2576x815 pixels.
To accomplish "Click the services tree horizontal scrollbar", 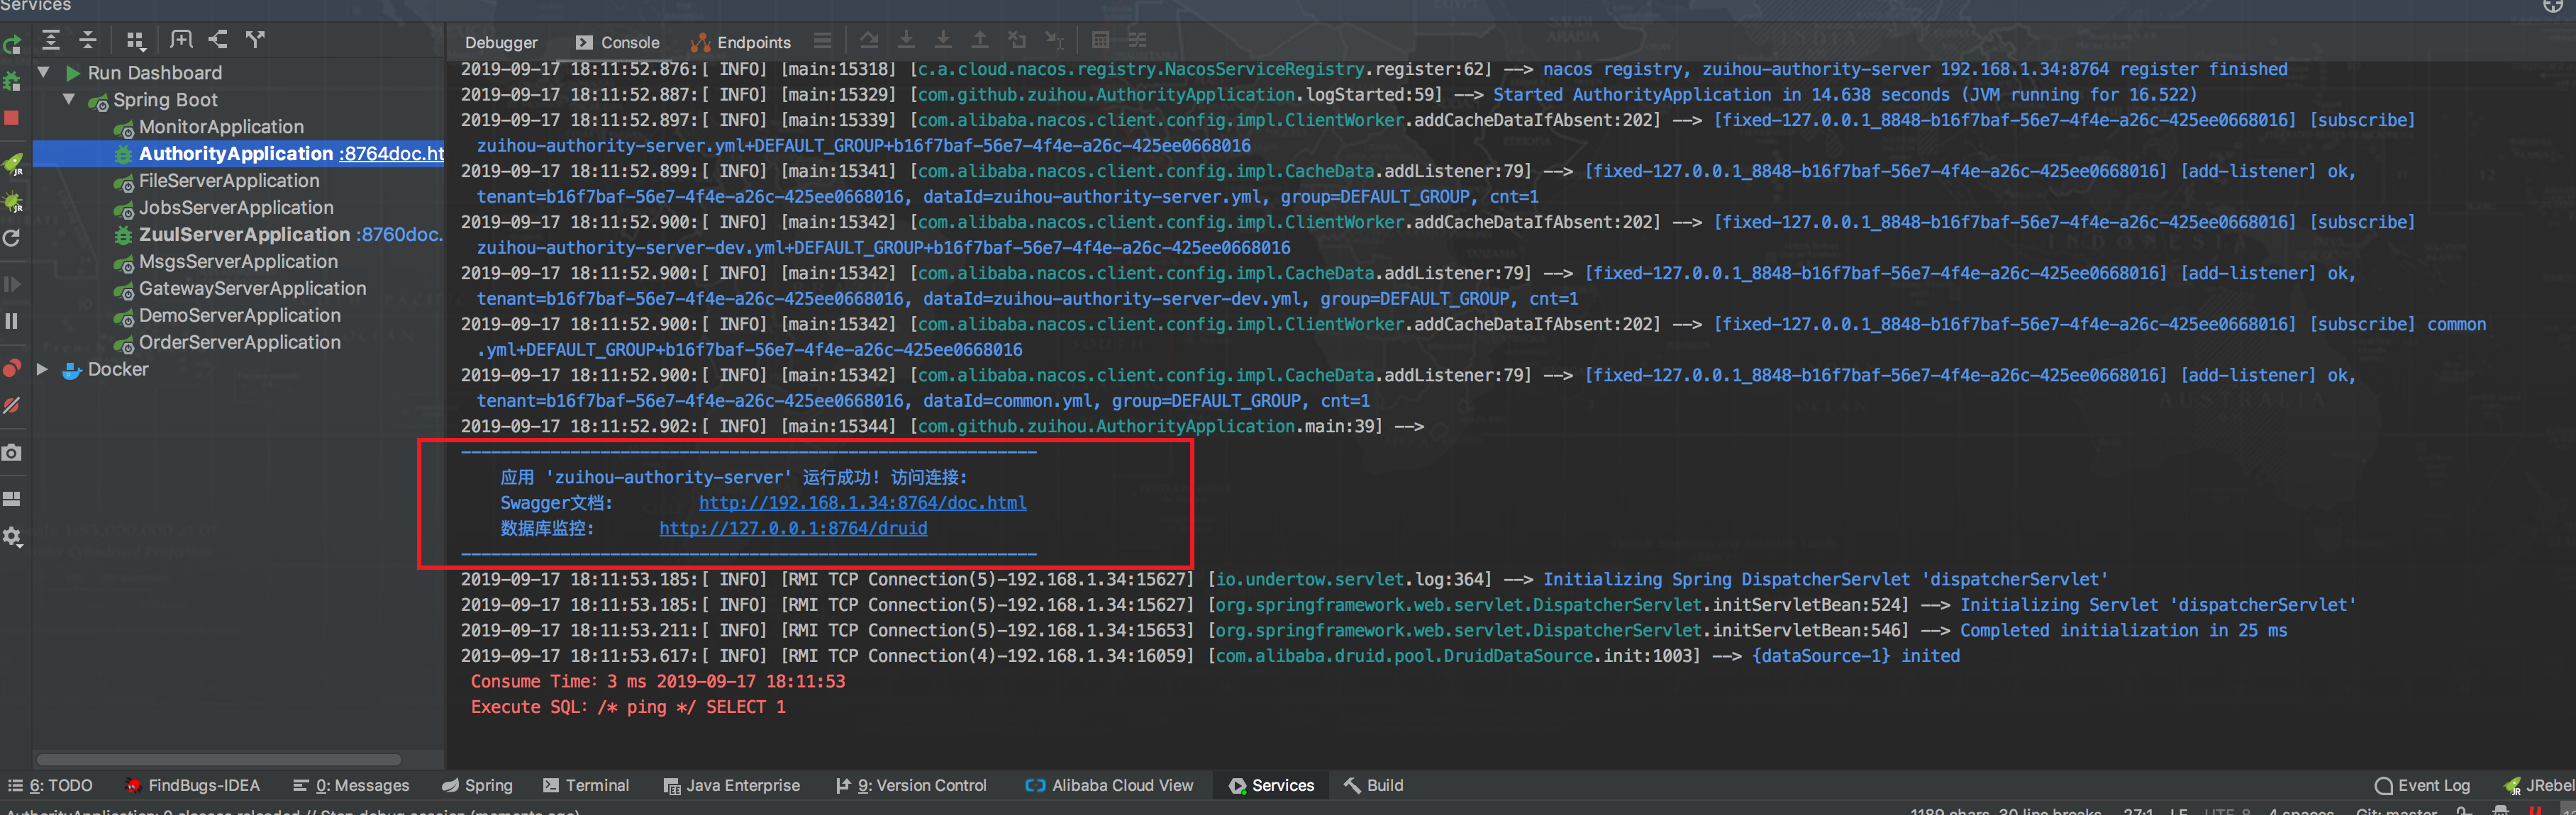I will [x=219, y=759].
